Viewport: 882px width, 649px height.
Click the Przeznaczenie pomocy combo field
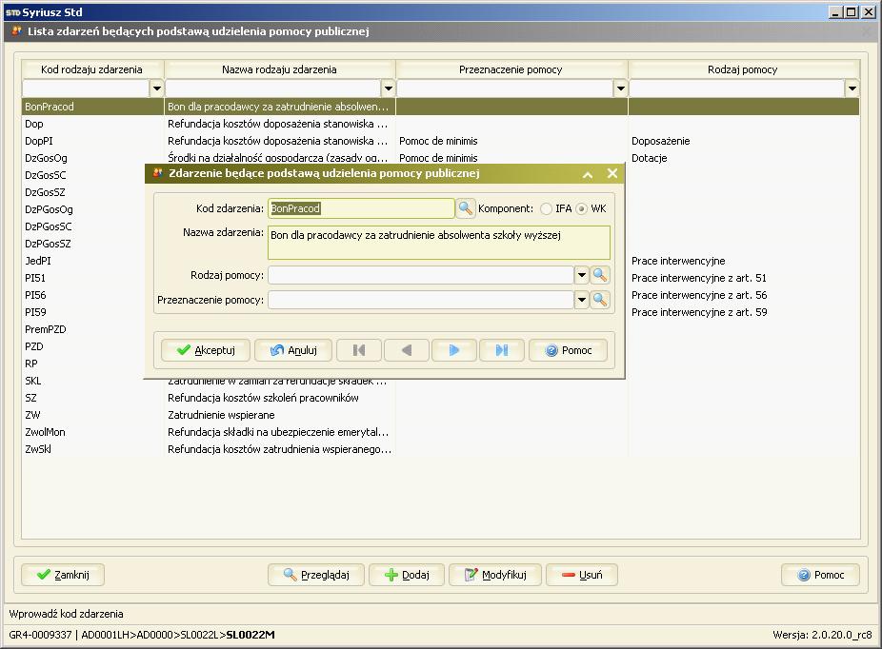pos(421,300)
